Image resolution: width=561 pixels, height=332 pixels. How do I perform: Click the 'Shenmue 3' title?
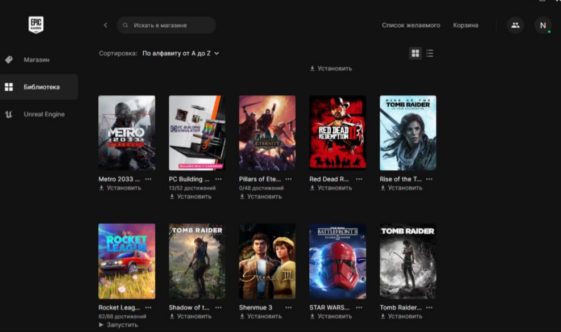tap(255, 308)
